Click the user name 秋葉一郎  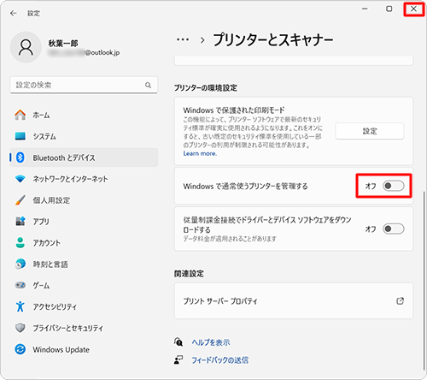63,44
